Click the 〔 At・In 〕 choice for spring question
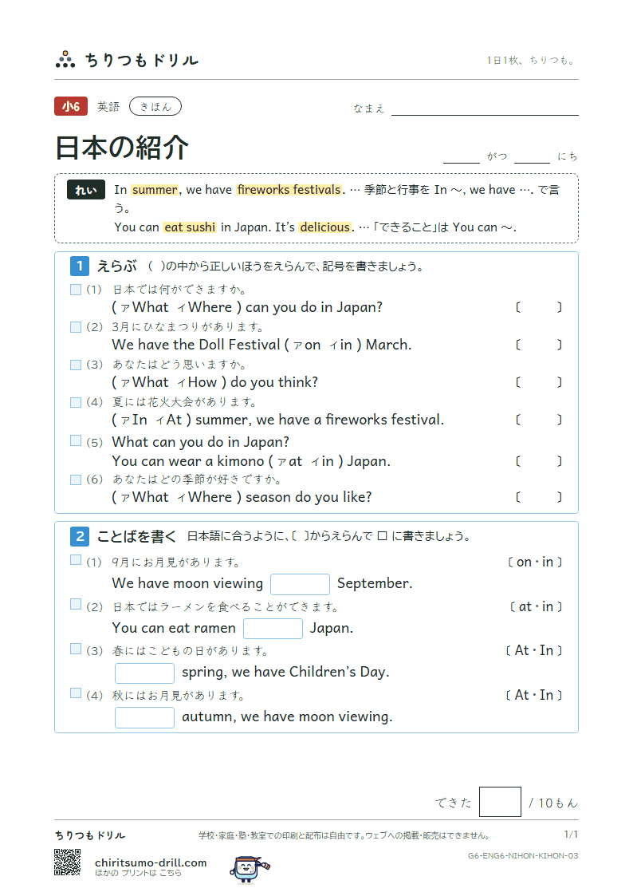Image resolution: width=633 pixels, height=896 pixels. click(x=533, y=651)
